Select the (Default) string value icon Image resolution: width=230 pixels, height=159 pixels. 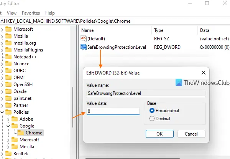[84, 38]
